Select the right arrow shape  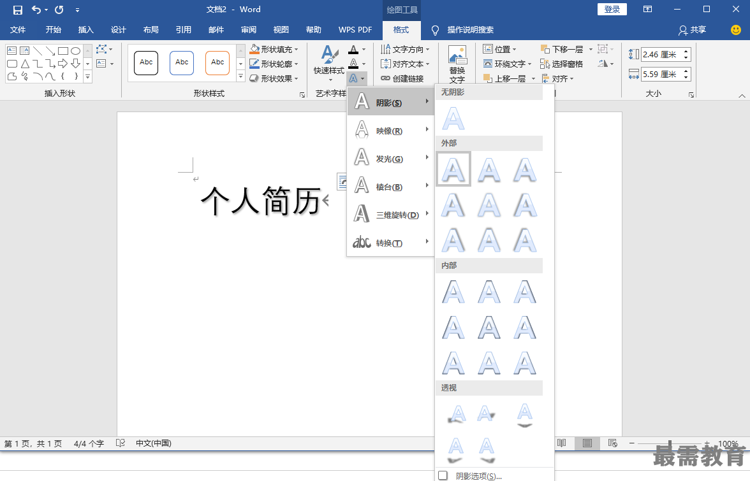pyautogui.click(x=62, y=64)
